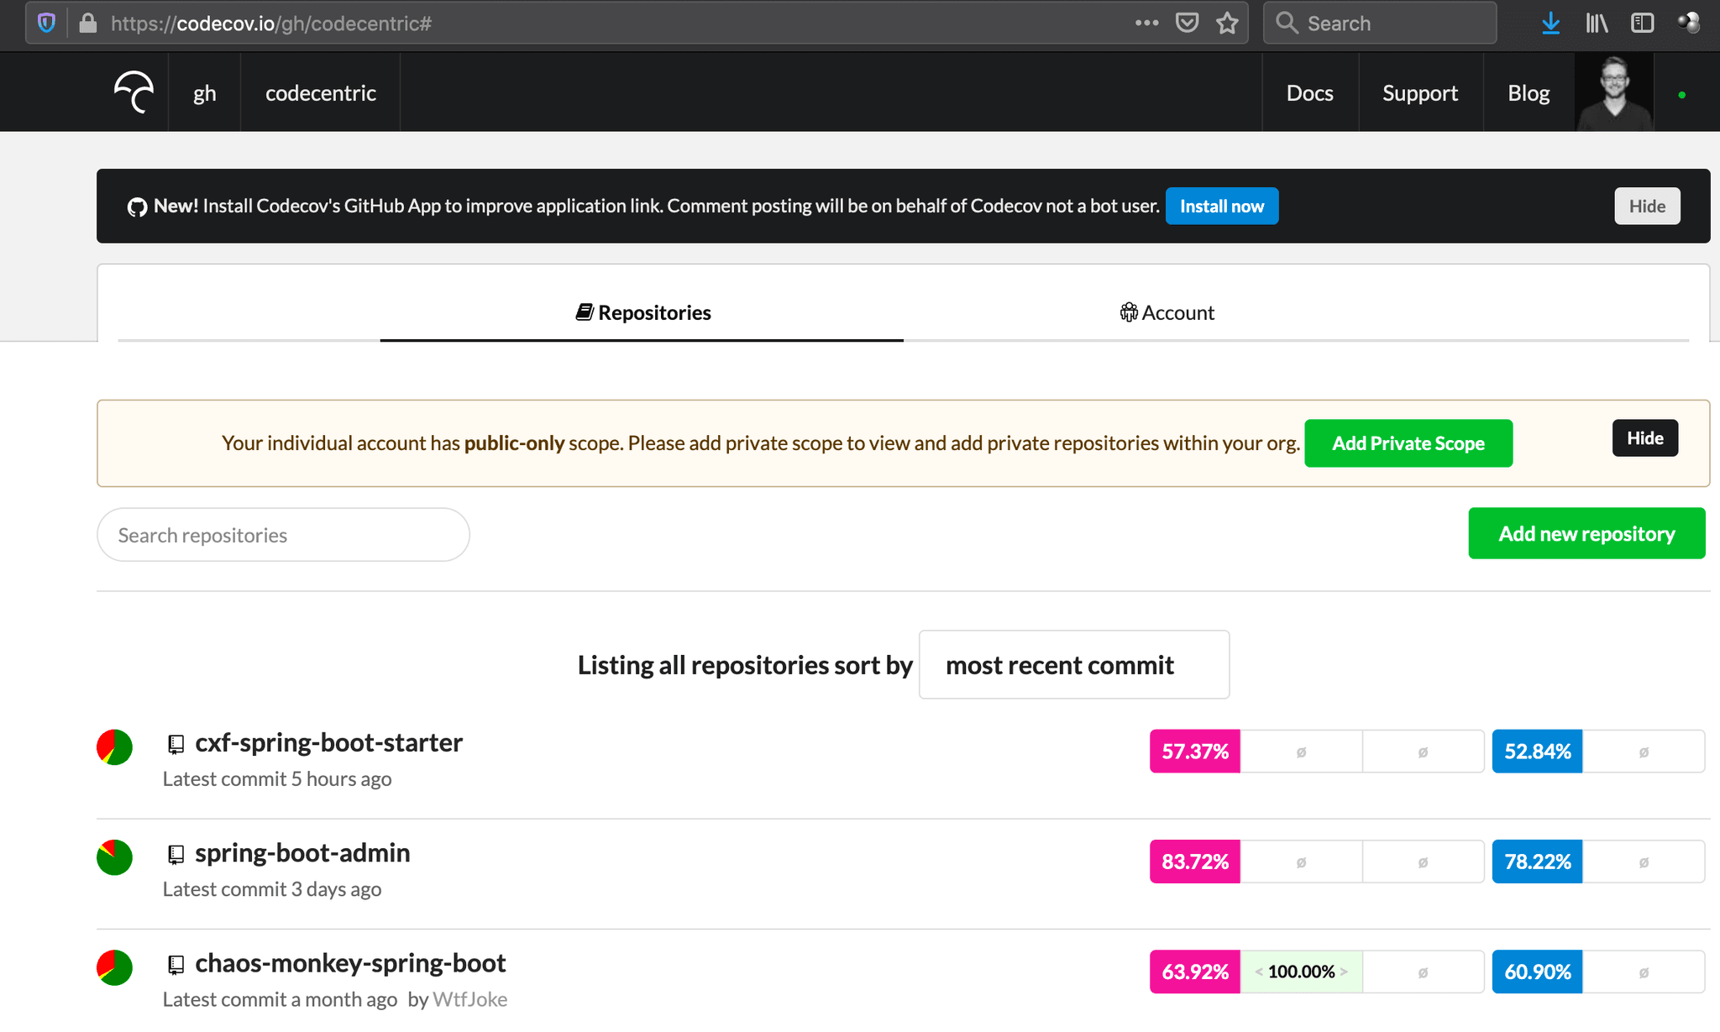Focus the Search repositories field
The width and height of the screenshot is (1720, 1032).
click(283, 535)
